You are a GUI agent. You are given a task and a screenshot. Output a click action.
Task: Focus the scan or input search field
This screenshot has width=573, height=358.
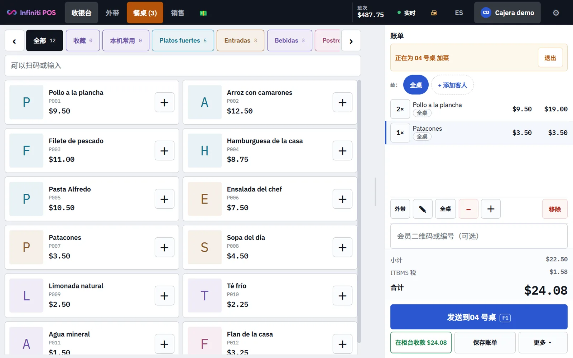pos(183,66)
